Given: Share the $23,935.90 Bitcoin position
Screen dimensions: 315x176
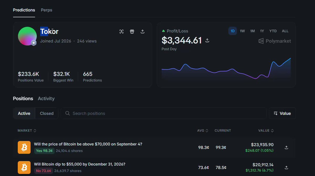Looking at the screenshot, I should tap(286, 147).
